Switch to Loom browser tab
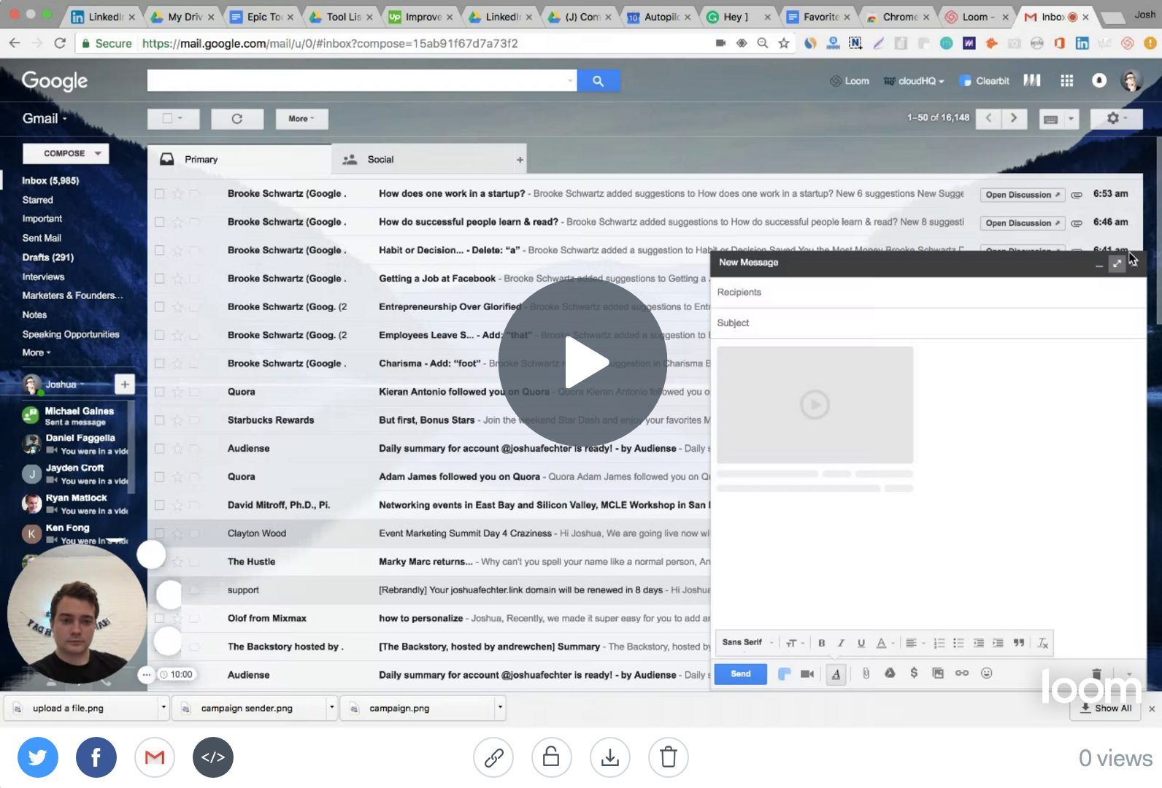The width and height of the screenshot is (1162, 788). [975, 17]
